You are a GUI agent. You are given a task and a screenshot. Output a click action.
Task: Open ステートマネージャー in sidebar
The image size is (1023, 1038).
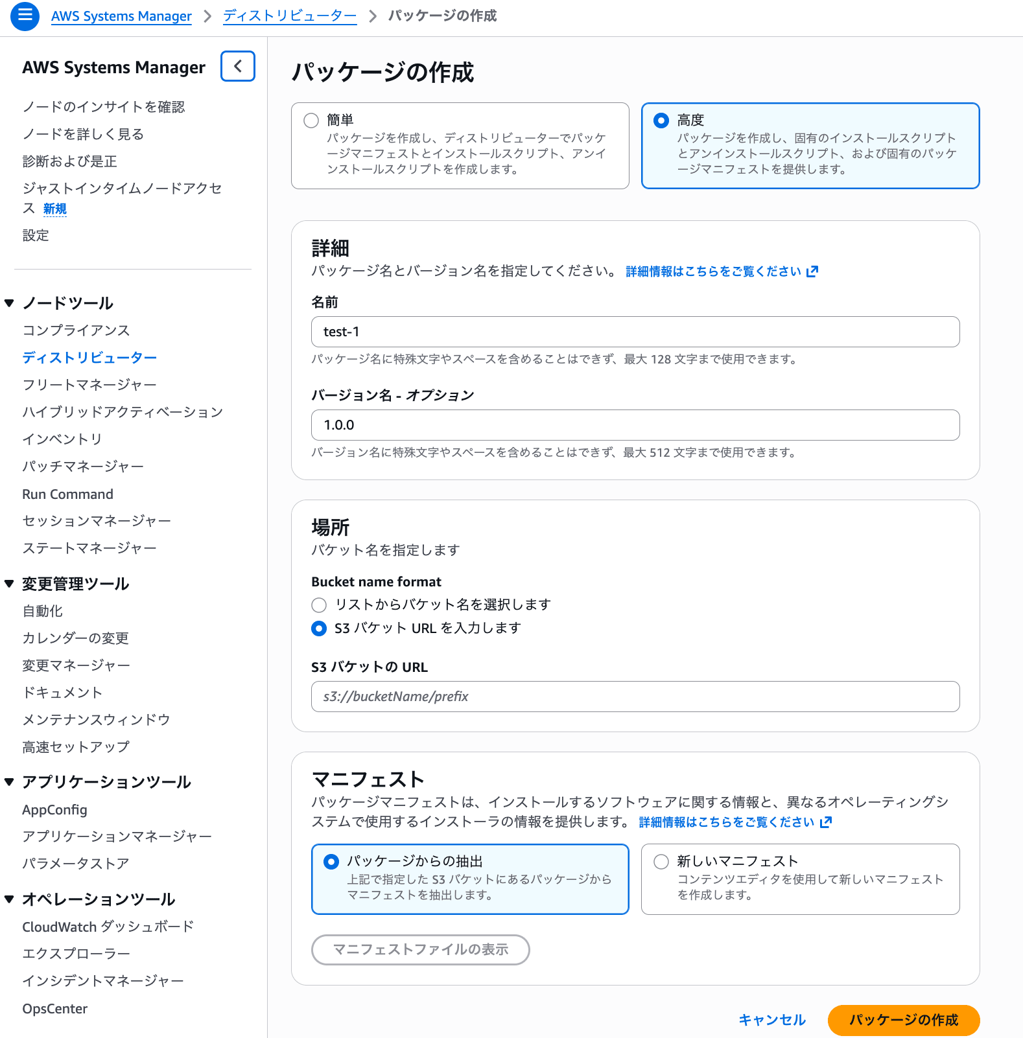(x=89, y=548)
